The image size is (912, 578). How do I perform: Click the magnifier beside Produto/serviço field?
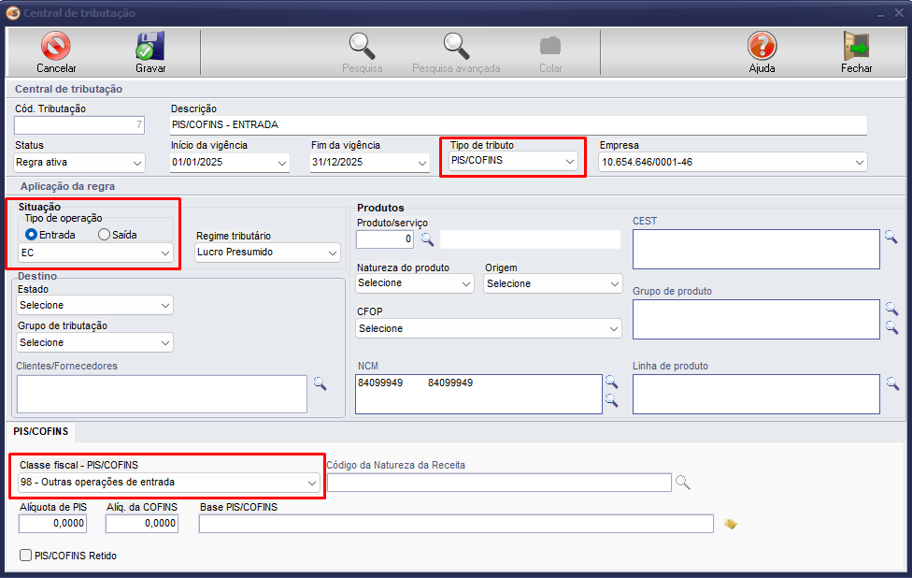click(427, 239)
